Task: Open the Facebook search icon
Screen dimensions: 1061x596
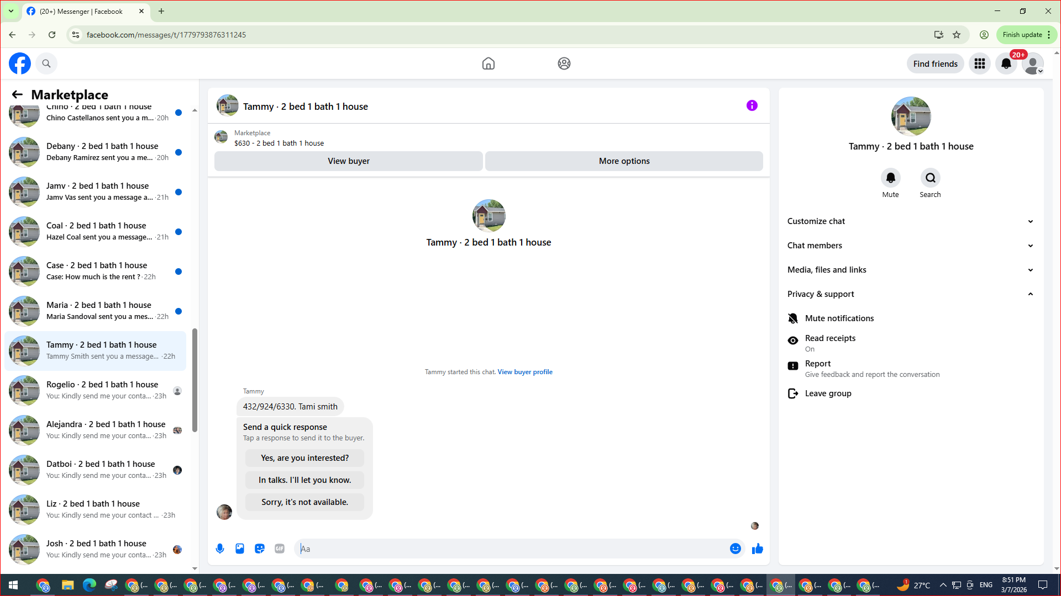Action: coord(46,63)
